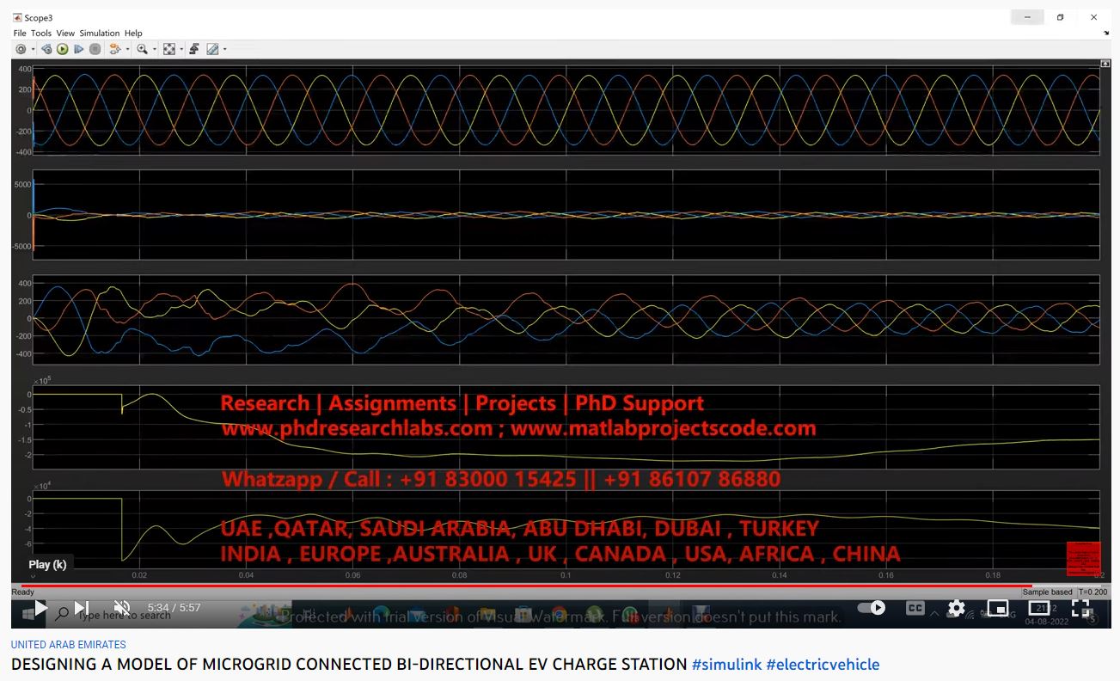Run the simulation with green Run button
The width and height of the screenshot is (1120, 681).
pos(63,49)
